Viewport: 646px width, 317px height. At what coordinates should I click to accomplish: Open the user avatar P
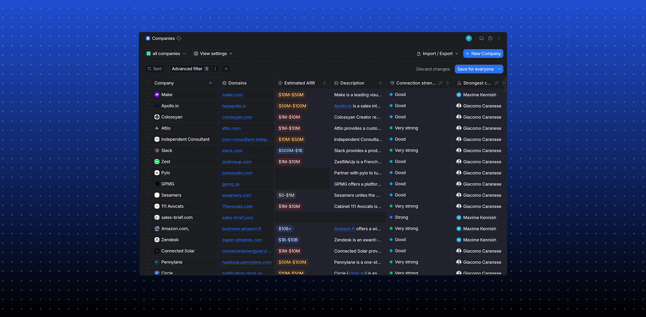click(x=469, y=38)
